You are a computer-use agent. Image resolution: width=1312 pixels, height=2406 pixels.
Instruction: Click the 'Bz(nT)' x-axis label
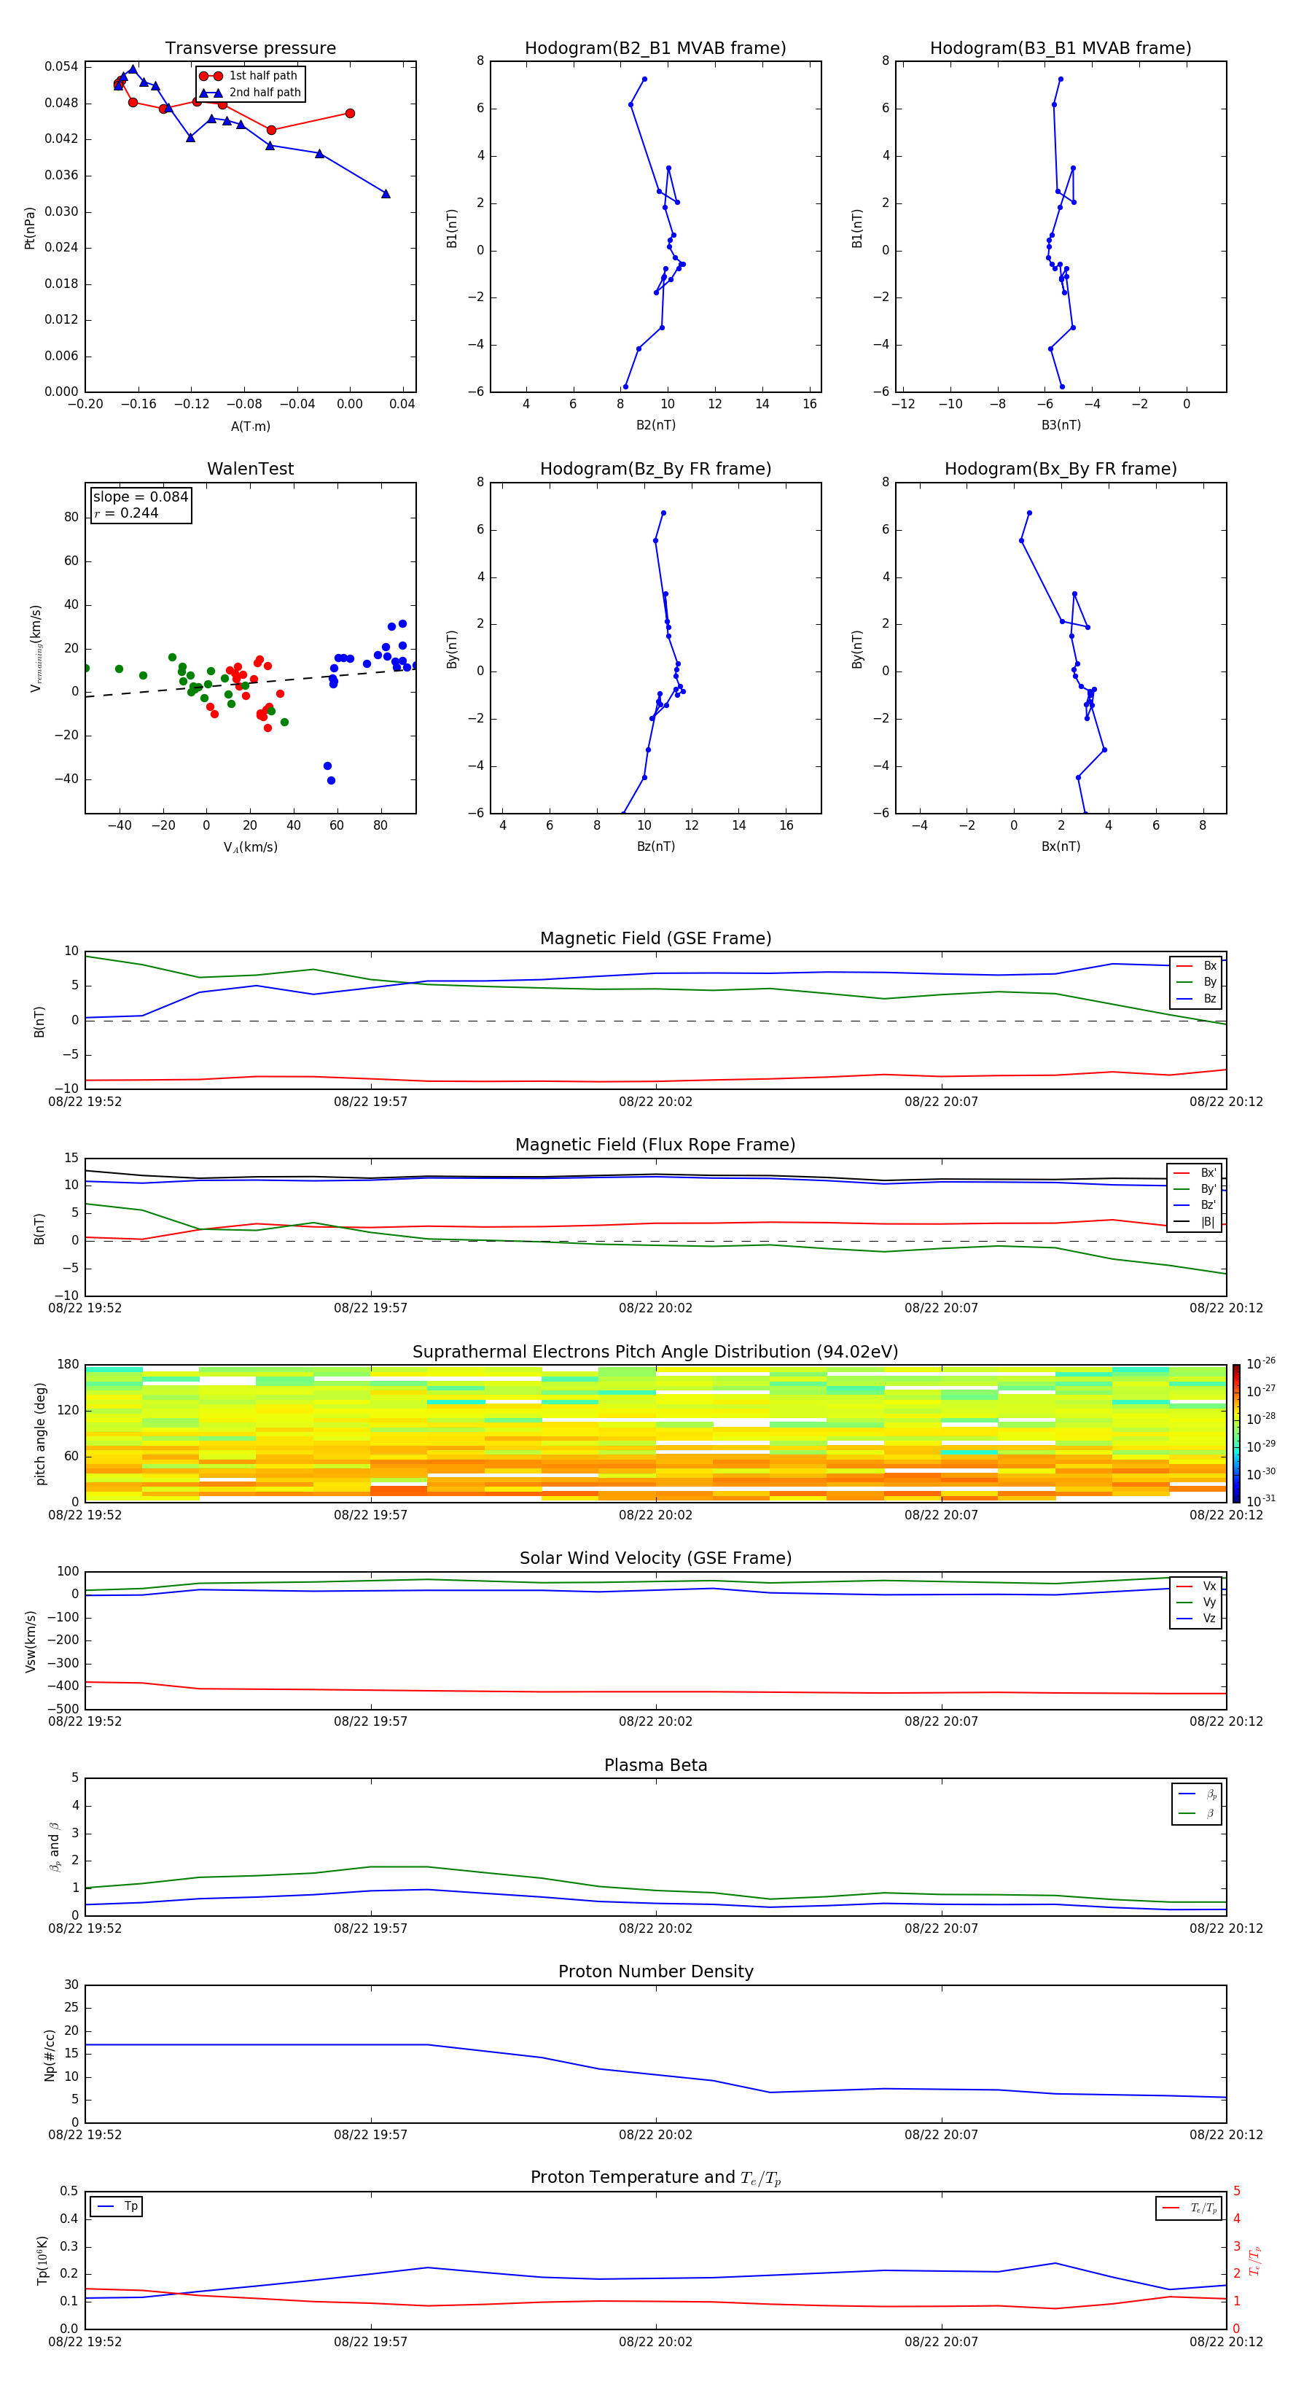[x=655, y=846]
